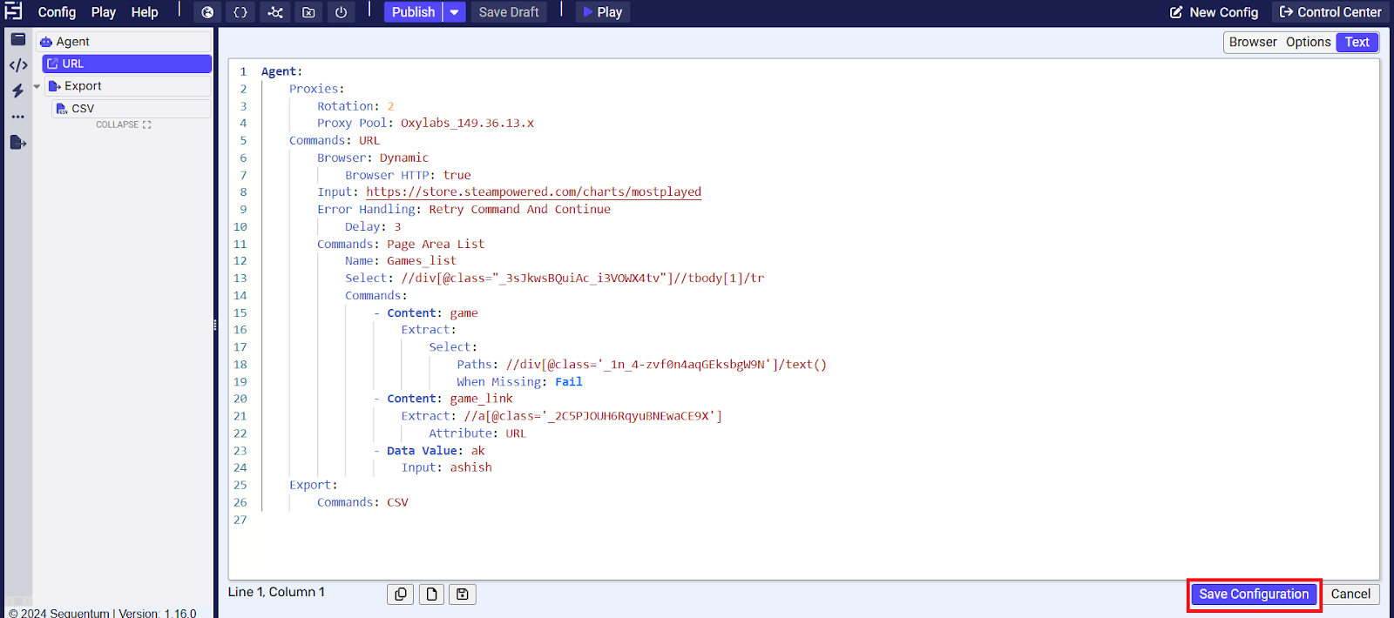1394x618 pixels.
Task: Click the Paths XPath line
Action: point(641,365)
